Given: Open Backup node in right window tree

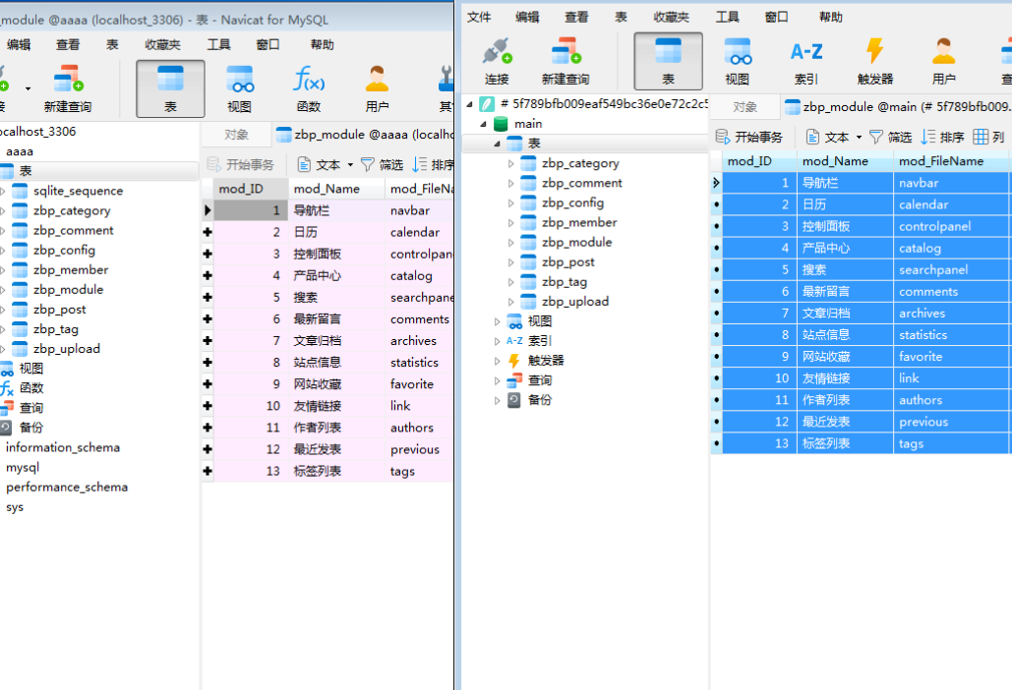Looking at the screenshot, I should [x=539, y=400].
